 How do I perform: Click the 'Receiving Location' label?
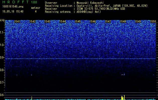(59, 6)
